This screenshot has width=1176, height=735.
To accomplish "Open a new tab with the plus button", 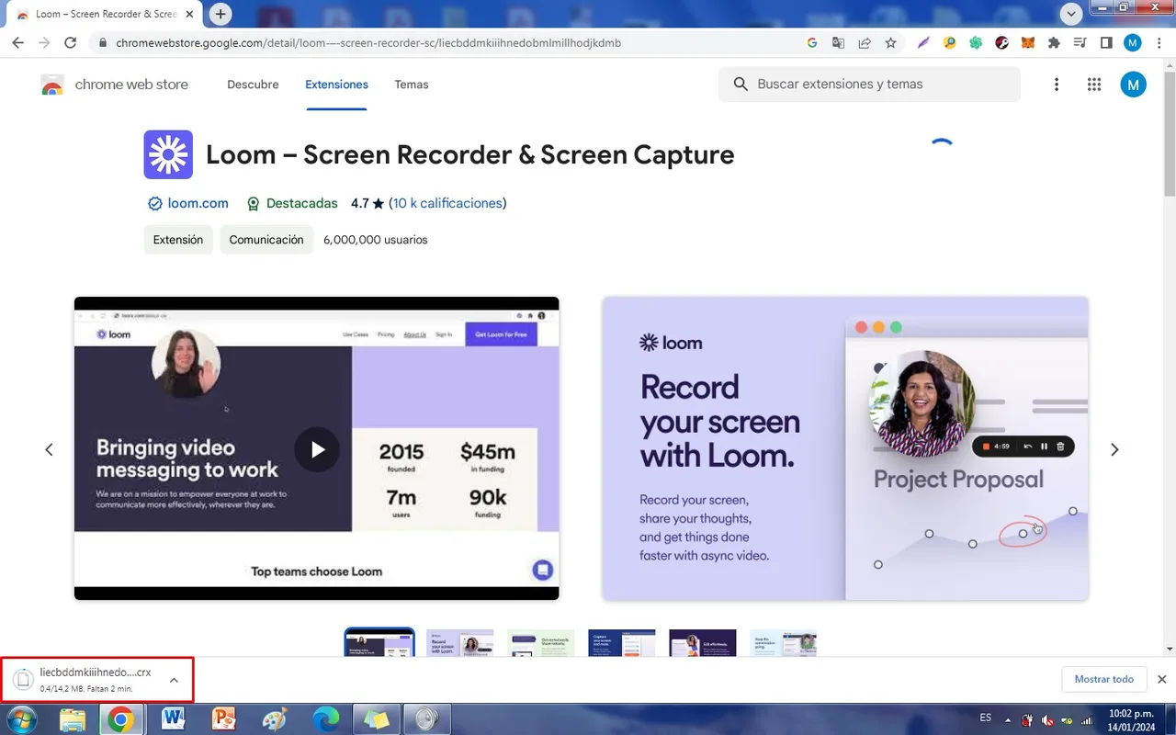I will click(220, 14).
